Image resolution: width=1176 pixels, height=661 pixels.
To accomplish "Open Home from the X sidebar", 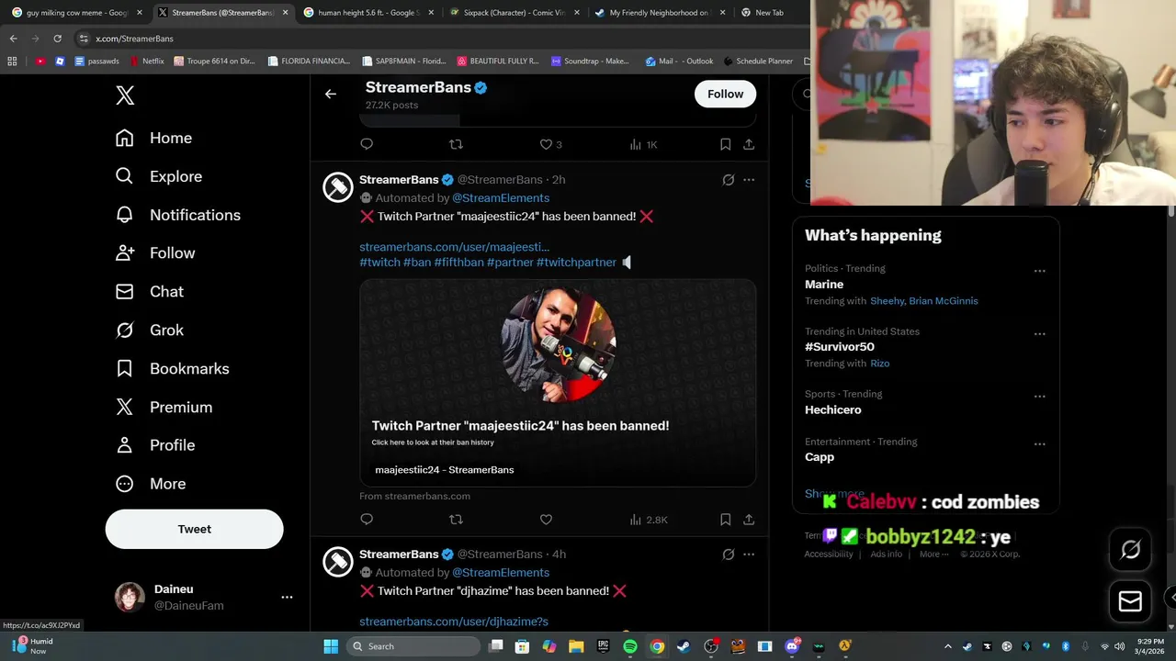I will click(x=153, y=138).
